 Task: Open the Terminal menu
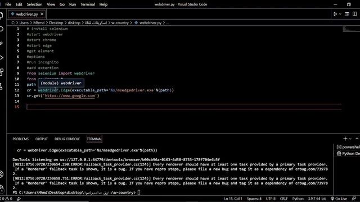click(88, 4)
